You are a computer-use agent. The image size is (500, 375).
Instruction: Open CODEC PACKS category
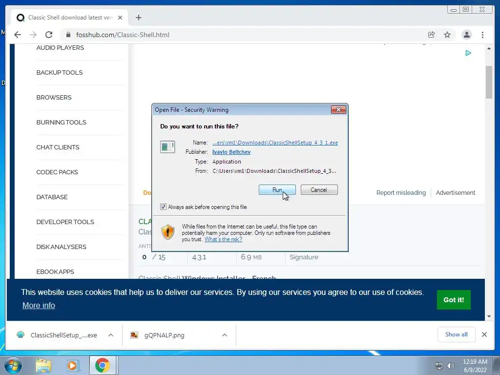click(x=57, y=172)
